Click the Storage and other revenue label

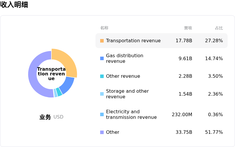coord(127,94)
